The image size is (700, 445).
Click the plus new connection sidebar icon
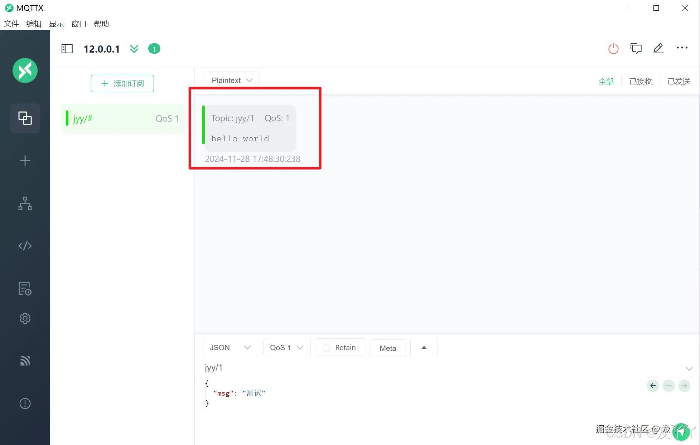[x=25, y=161]
